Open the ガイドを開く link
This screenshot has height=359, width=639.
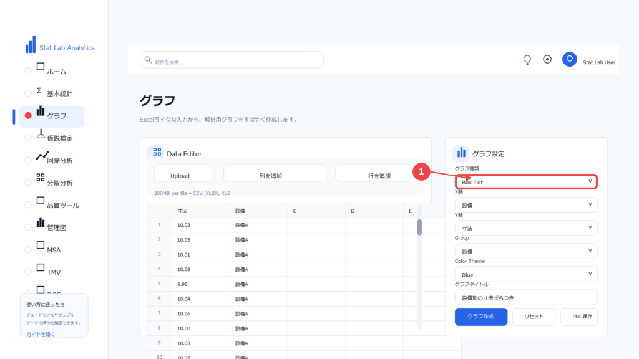tap(41, 334)
